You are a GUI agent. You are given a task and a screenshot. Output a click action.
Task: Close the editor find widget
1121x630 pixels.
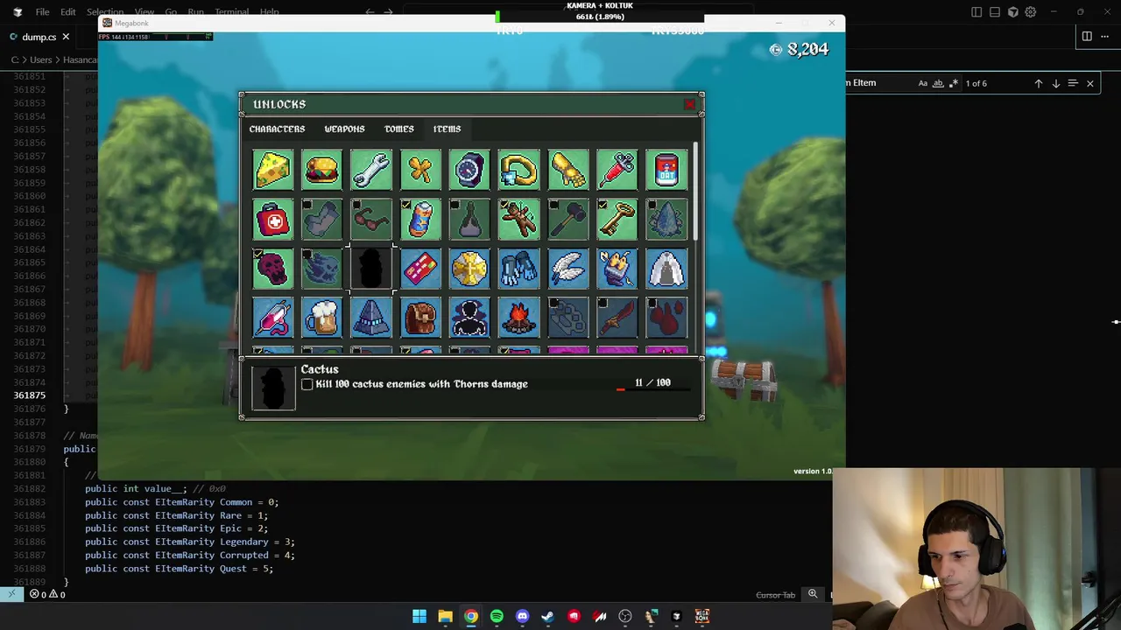[1090, 83]
